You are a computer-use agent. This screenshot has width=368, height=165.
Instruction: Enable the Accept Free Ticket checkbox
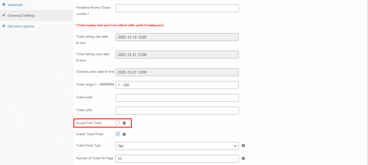[118, 123]
